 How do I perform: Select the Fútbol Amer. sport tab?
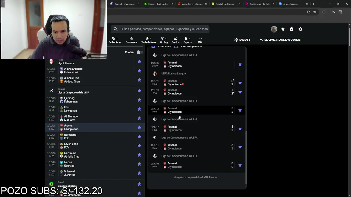coord(115,40)
